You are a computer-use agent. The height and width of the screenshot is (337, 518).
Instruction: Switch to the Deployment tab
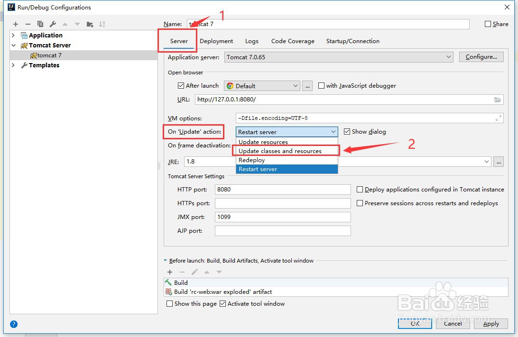click(216, 41)
